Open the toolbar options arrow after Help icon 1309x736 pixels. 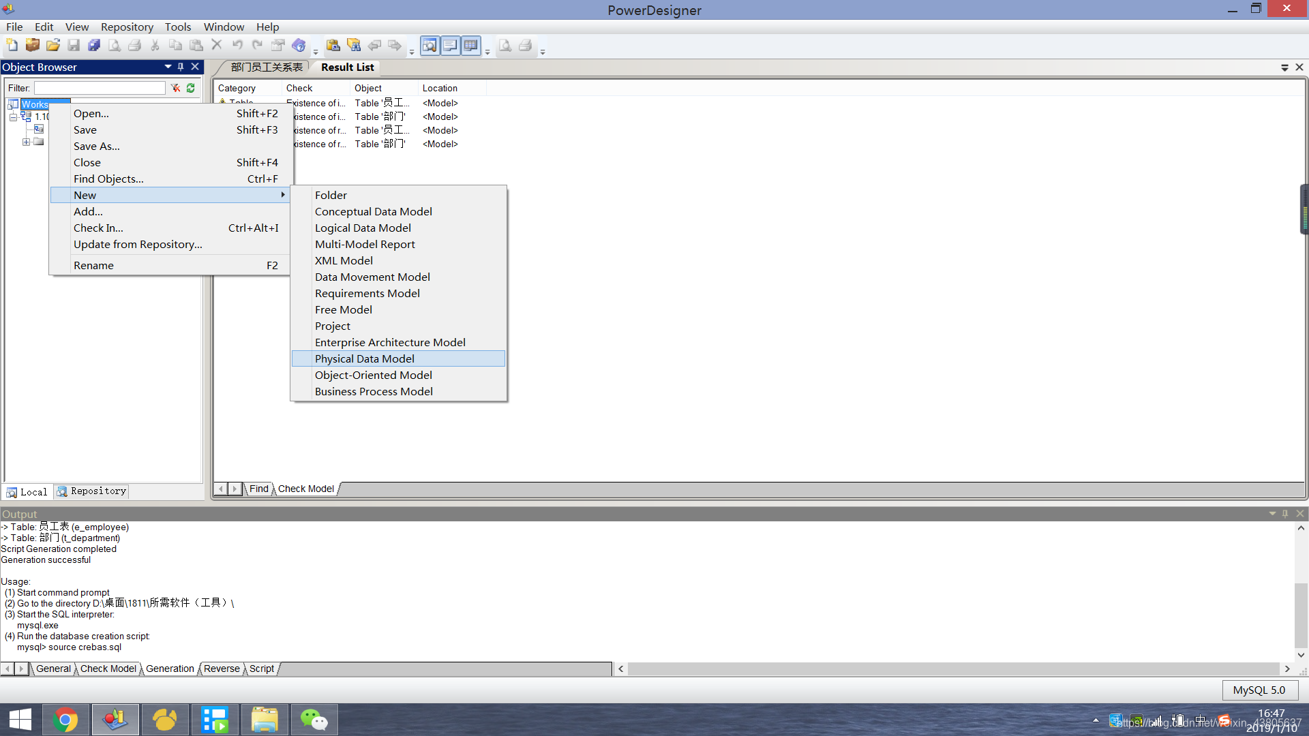(x=316, y=51)
